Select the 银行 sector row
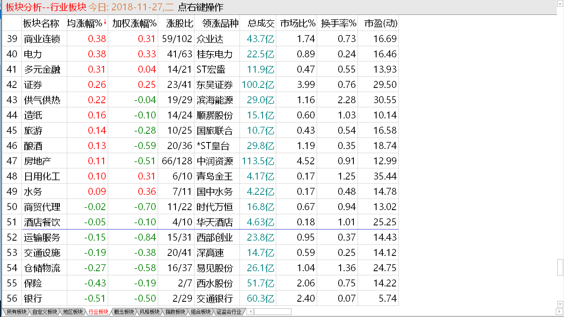This screenshot has height=317, width=564. pos(200,298)
